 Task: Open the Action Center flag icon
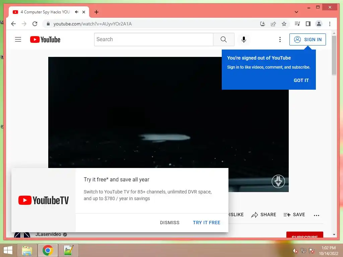click(312, 251)
